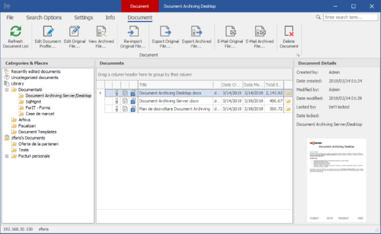Click the 486.67 size cell
Screen dimensions: 381x234
click(274, 101)
